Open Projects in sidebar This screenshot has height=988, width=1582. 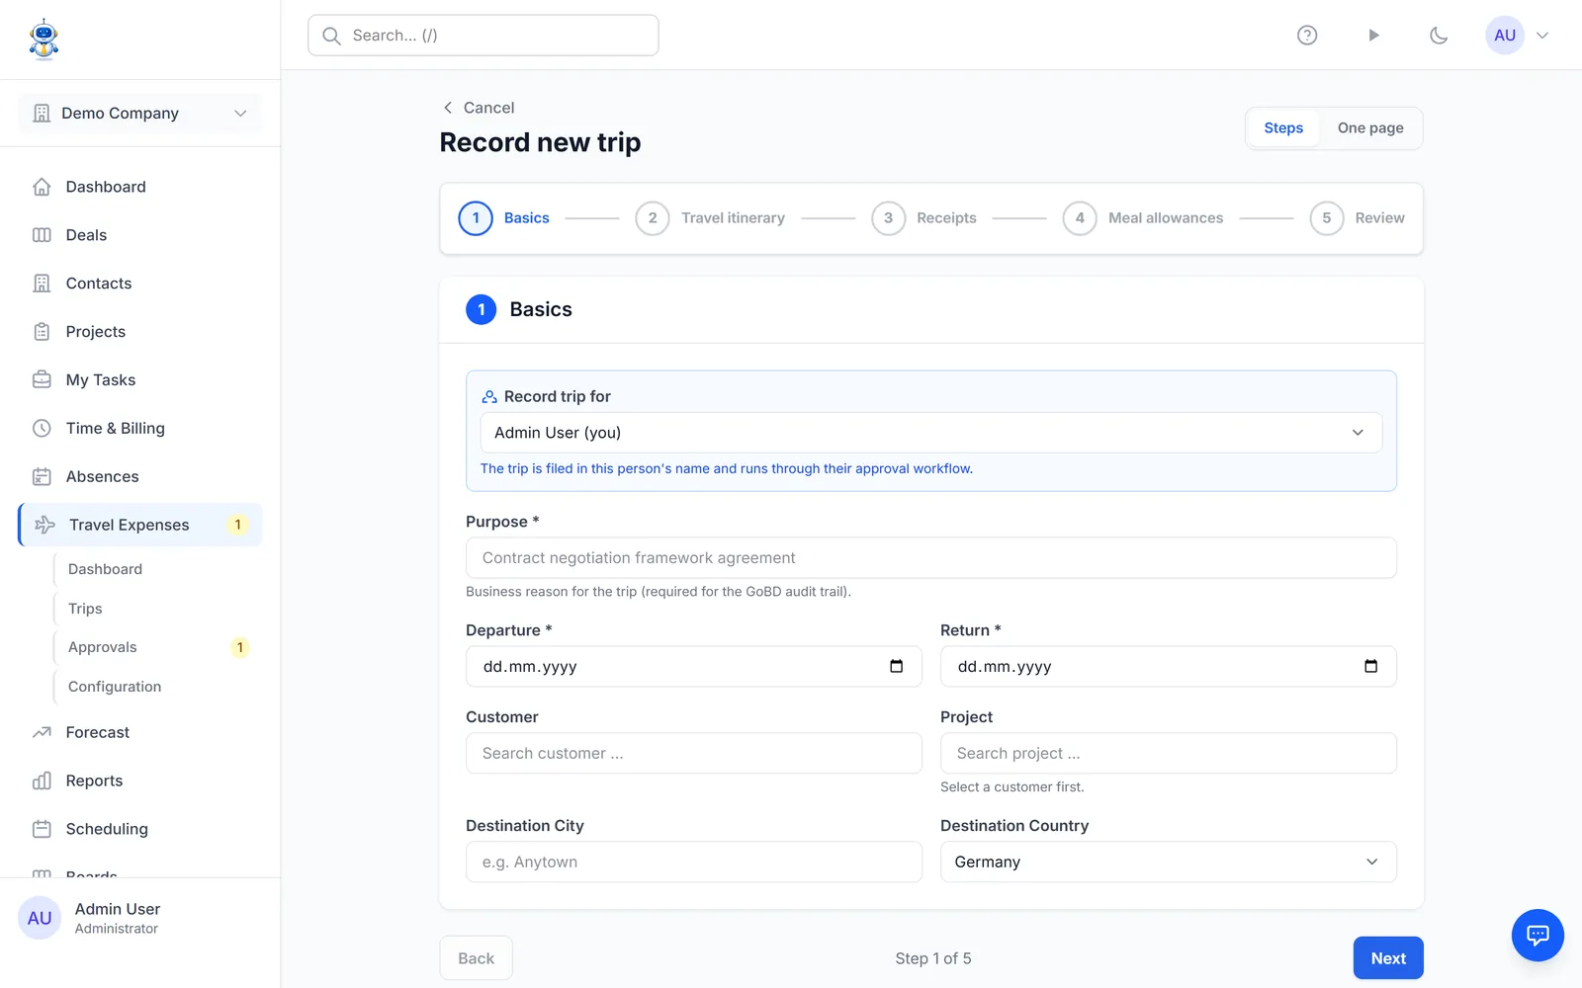[139, 332]
